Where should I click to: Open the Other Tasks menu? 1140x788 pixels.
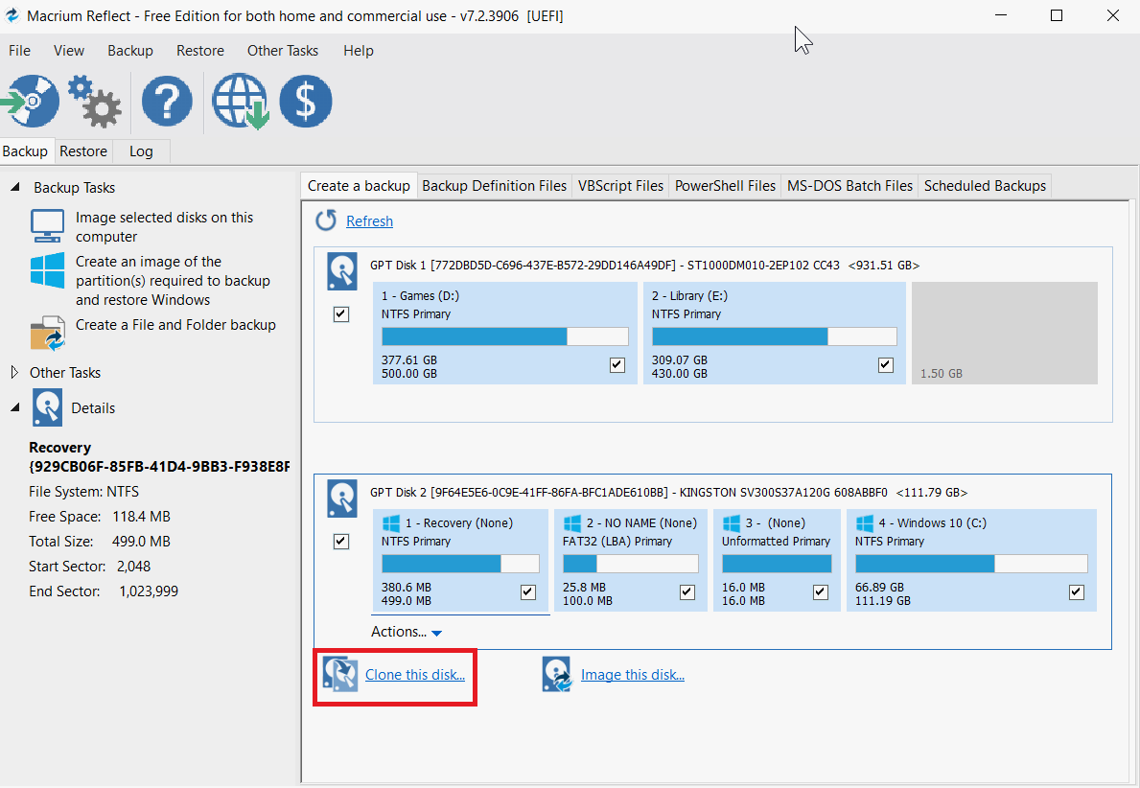pos(283,50)
